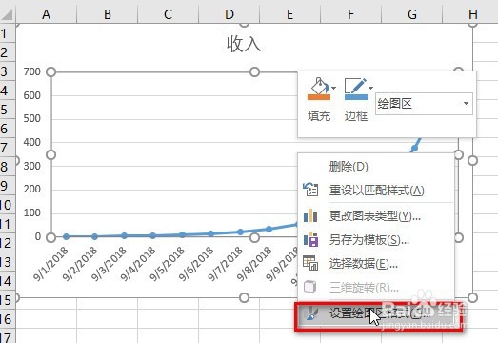This screenshot has width=498, height=343.
Task: Click the plot area top-left resize handle
Action: pyautogui.click(x=50, y=72)
